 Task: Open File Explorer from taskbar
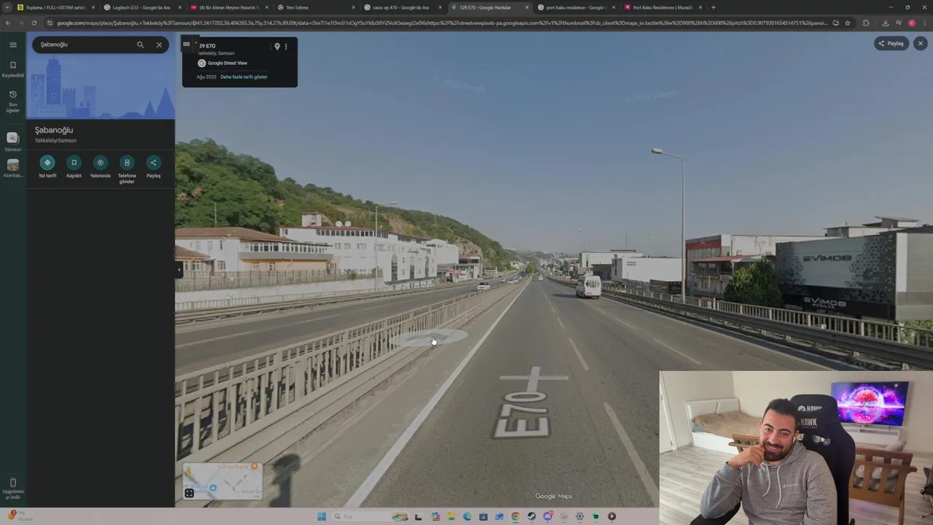(x=452, y=516)
